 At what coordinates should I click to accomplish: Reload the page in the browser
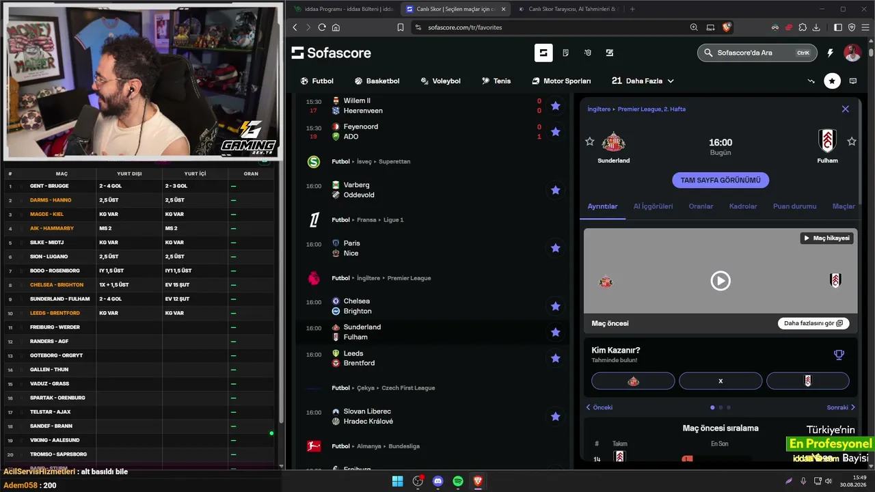[x=322, y=27]
